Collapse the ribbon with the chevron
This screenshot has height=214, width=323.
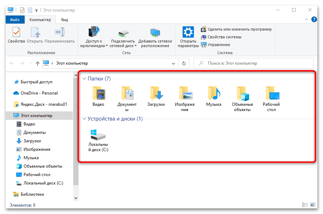306,20
